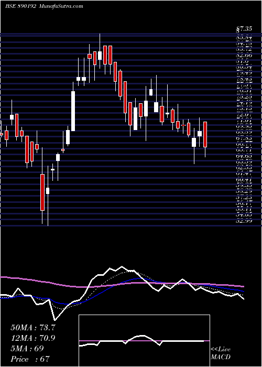Select the 12MA : 70.9 readout
262x367 pixels.
pyautogui.click(x=32, y=338)
